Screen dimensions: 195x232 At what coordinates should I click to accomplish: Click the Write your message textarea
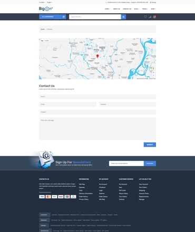coord(97,129)
